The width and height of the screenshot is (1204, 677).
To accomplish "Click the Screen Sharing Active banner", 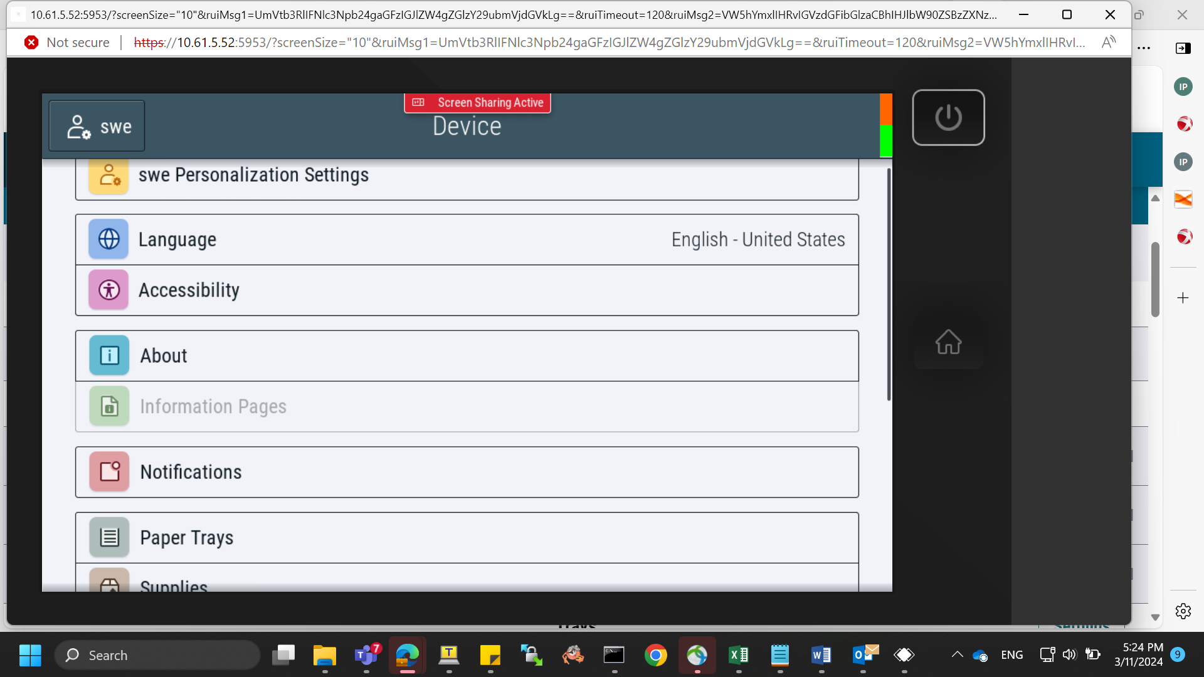I will point(478,103).
